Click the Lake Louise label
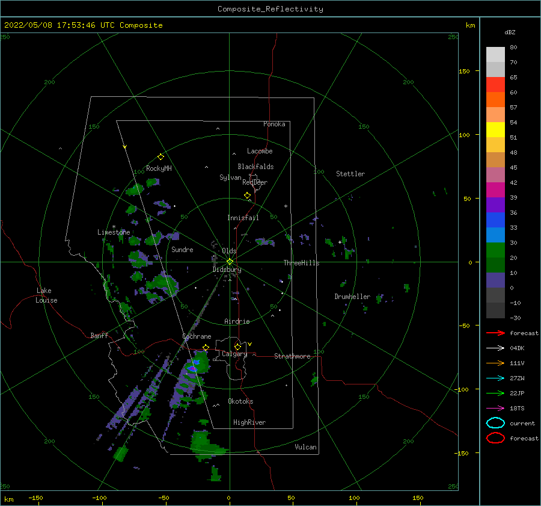 (x=46, y=295)
